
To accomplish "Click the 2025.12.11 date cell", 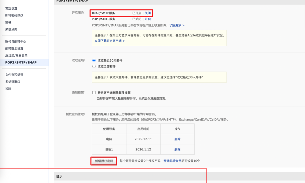I will [143, 139].
